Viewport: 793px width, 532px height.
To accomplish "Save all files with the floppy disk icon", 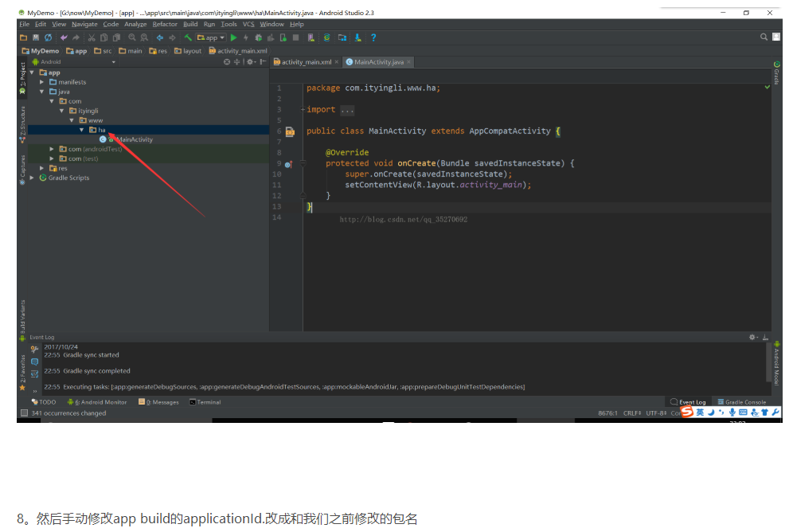I will [35, 37].
